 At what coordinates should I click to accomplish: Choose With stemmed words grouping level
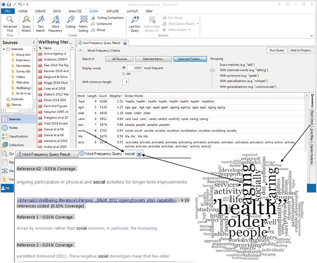tap(244, 70)
